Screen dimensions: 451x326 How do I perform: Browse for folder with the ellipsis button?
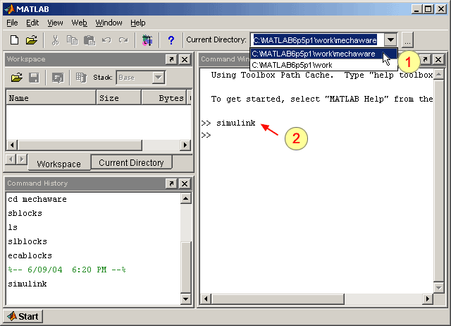click(407, 40)
